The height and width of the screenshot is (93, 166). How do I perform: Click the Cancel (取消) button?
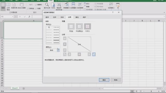[x=116, y=80]
